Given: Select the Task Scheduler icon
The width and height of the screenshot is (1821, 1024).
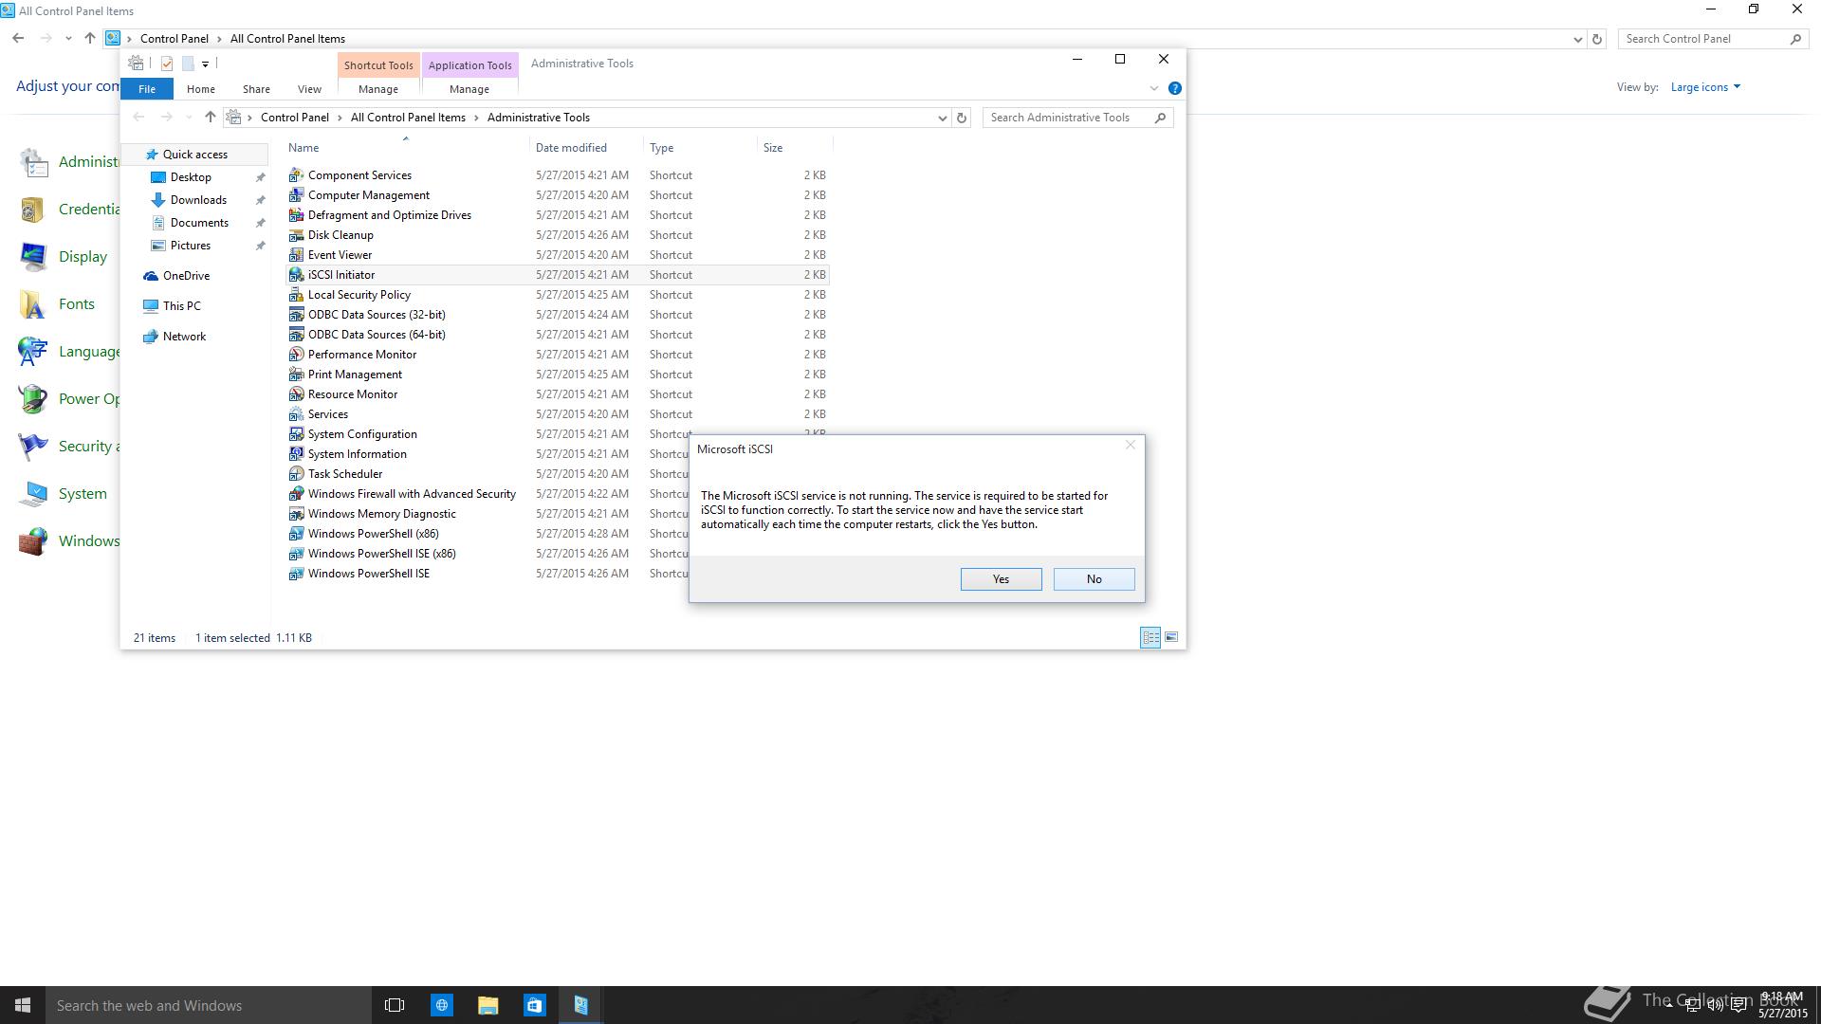Looking at the screenshot, I should pyautogui.click(x=296, y=474).
